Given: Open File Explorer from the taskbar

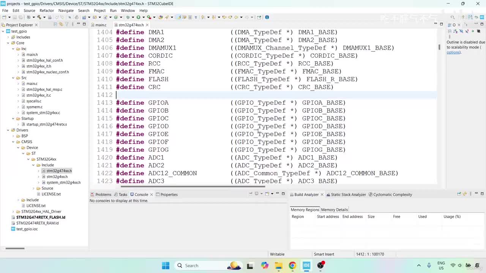Looking at the screenshot, I should pyautogui.click(x=278, y=265).
